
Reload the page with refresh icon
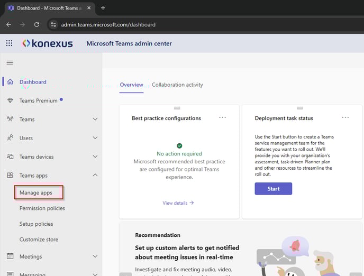[x=37, y=24]
